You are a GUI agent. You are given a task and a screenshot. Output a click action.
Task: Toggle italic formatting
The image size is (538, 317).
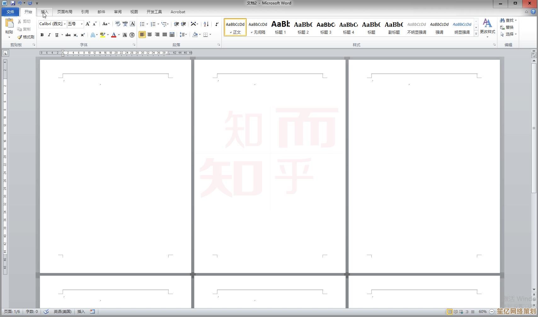point(49,35)
